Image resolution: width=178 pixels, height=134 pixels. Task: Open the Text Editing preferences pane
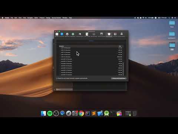tap(87, 35)
